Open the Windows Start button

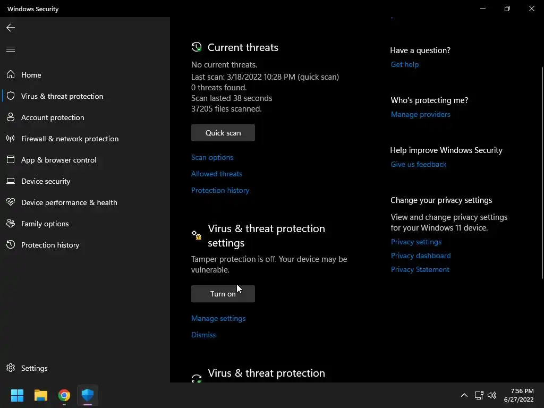click(17, 395)
